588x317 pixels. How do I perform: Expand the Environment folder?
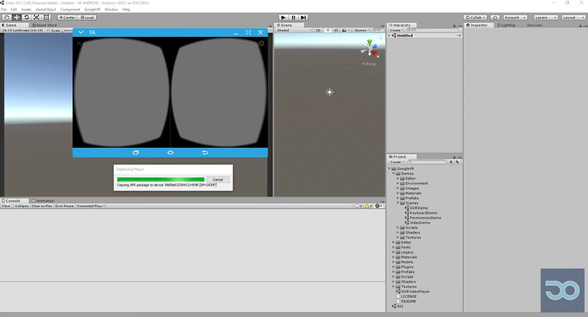pos(398,183)
